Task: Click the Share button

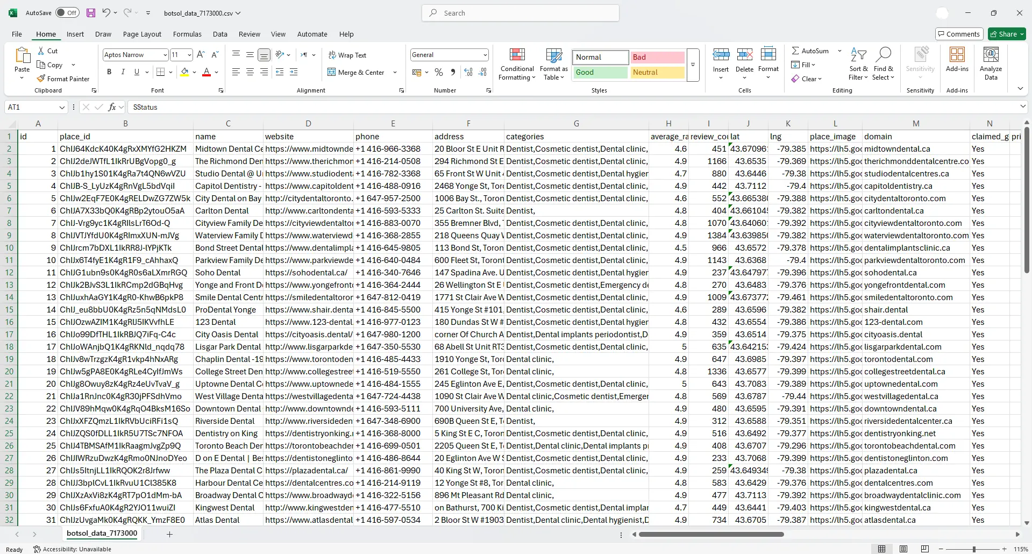Action: click(1007, 34)
